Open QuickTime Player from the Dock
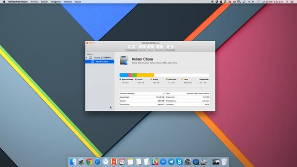Screen dimensions: 297x167 point(196,162)
